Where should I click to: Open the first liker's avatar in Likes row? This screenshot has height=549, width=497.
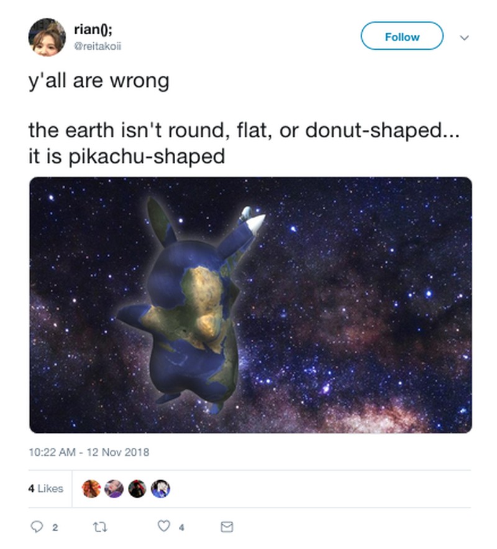point(91,489)
